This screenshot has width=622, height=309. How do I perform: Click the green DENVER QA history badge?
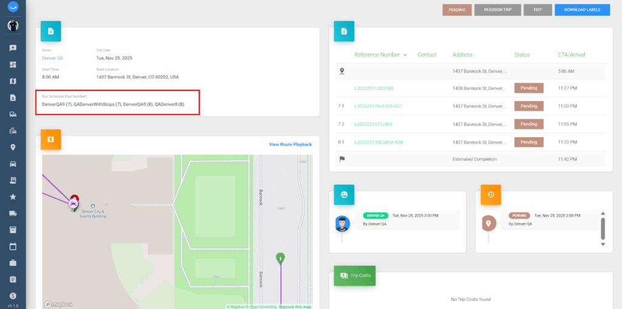[375, 216]
